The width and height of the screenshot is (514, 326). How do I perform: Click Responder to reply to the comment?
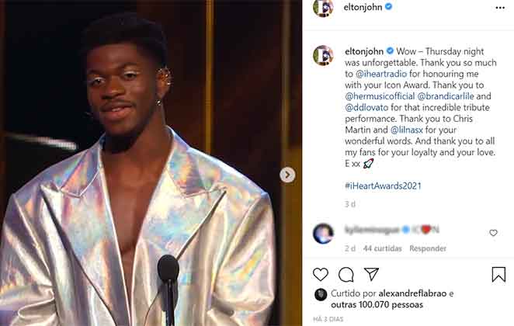pyautogui.click(x=428, y=248)
